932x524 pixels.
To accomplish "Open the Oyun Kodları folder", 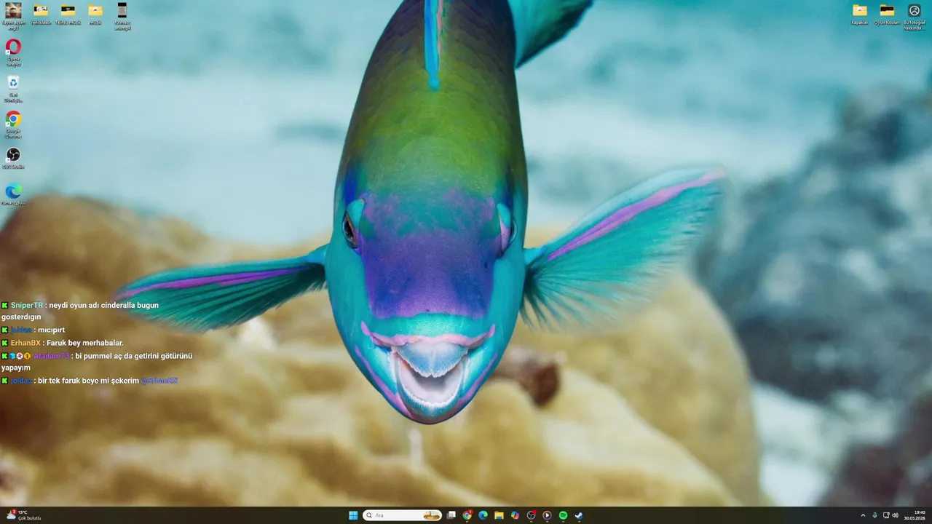I will [x=887, y=14].
